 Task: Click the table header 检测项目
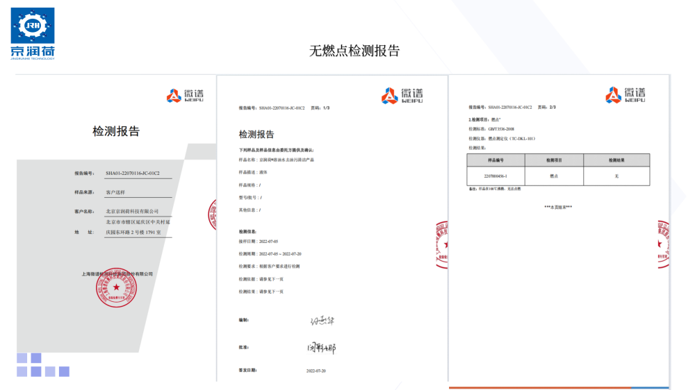pos(554,160)
